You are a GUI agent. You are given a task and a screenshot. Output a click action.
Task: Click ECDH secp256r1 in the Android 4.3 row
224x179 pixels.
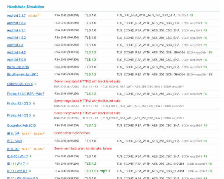click(x=192, y=45)
